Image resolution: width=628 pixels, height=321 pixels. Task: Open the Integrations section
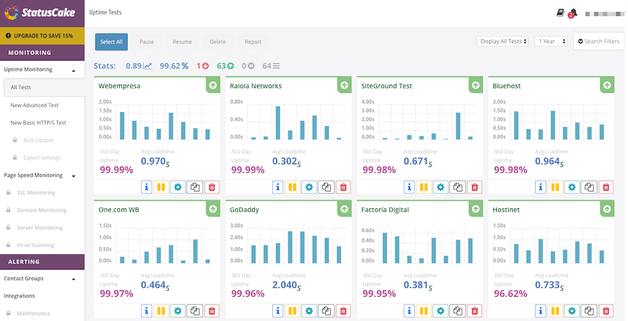20,296
